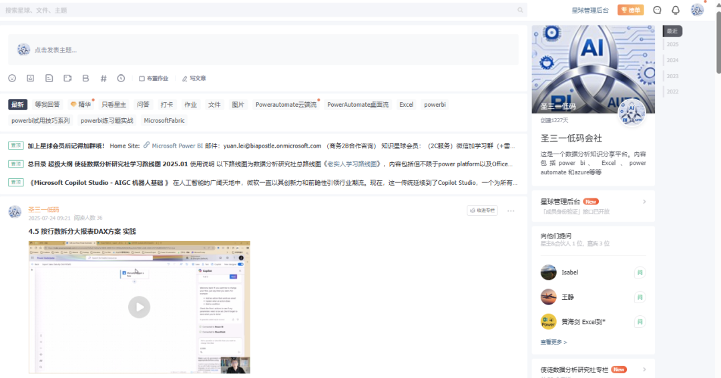Insert an emoji with the smiley icon
Screen dimensions: 721x378
coord(13,78)
